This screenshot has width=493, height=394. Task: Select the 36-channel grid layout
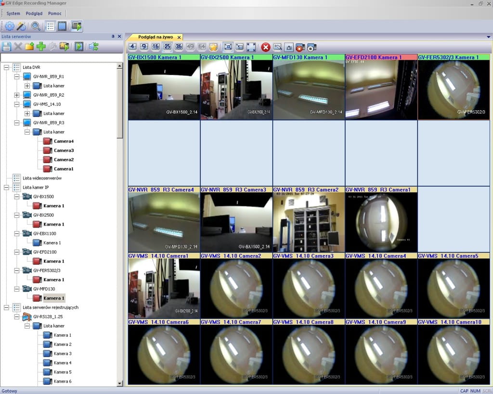[x=179, y=47]
